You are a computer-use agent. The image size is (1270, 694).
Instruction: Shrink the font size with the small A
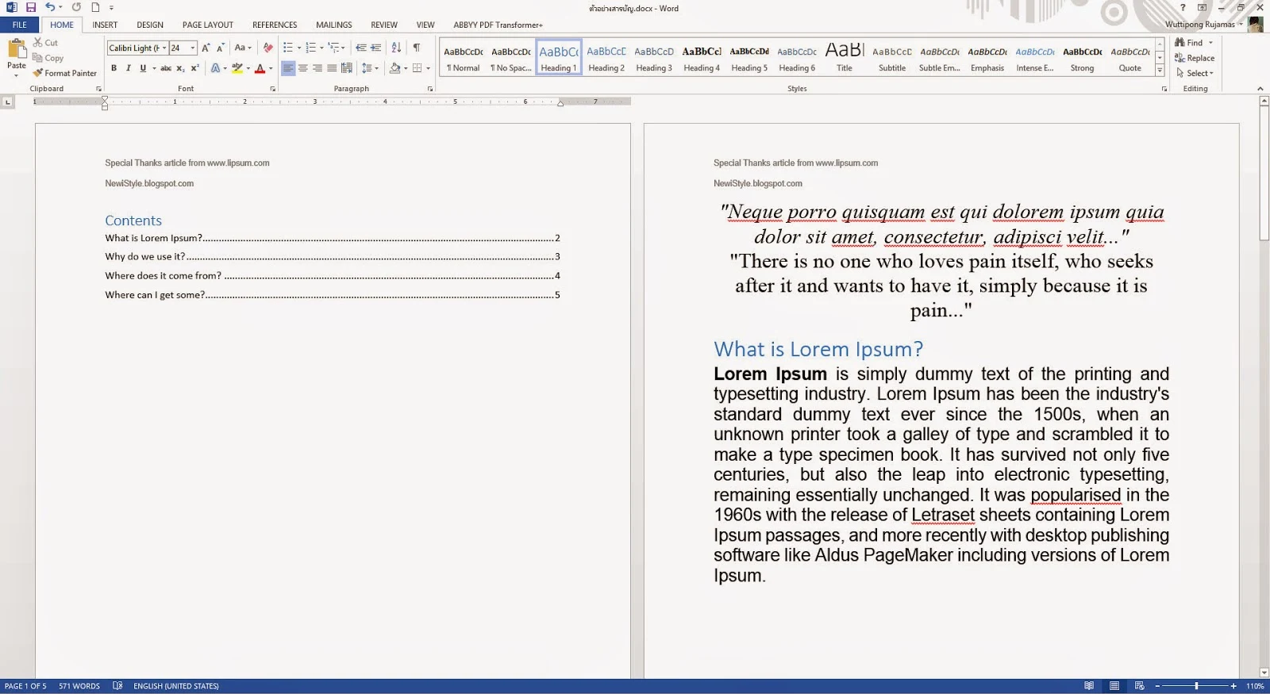coord(220,48)
